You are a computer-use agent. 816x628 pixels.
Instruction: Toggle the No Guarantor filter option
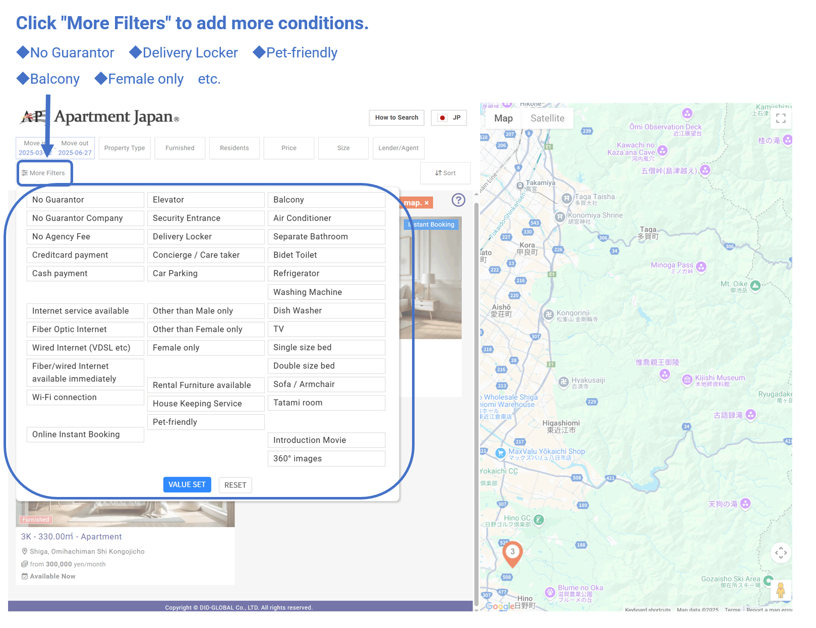click(x=85, y=200)
